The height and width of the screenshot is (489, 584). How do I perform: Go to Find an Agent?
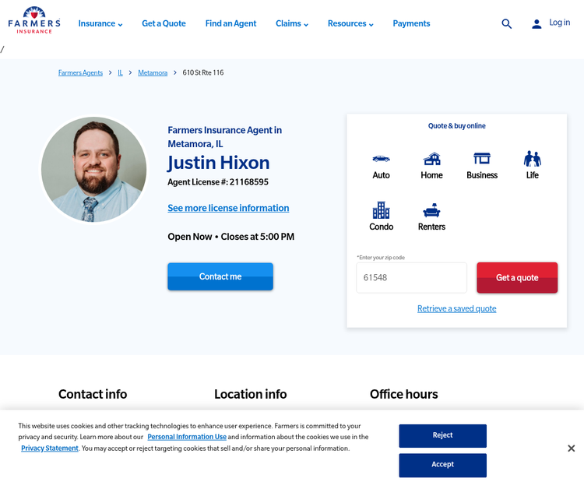tap(230, 24)
